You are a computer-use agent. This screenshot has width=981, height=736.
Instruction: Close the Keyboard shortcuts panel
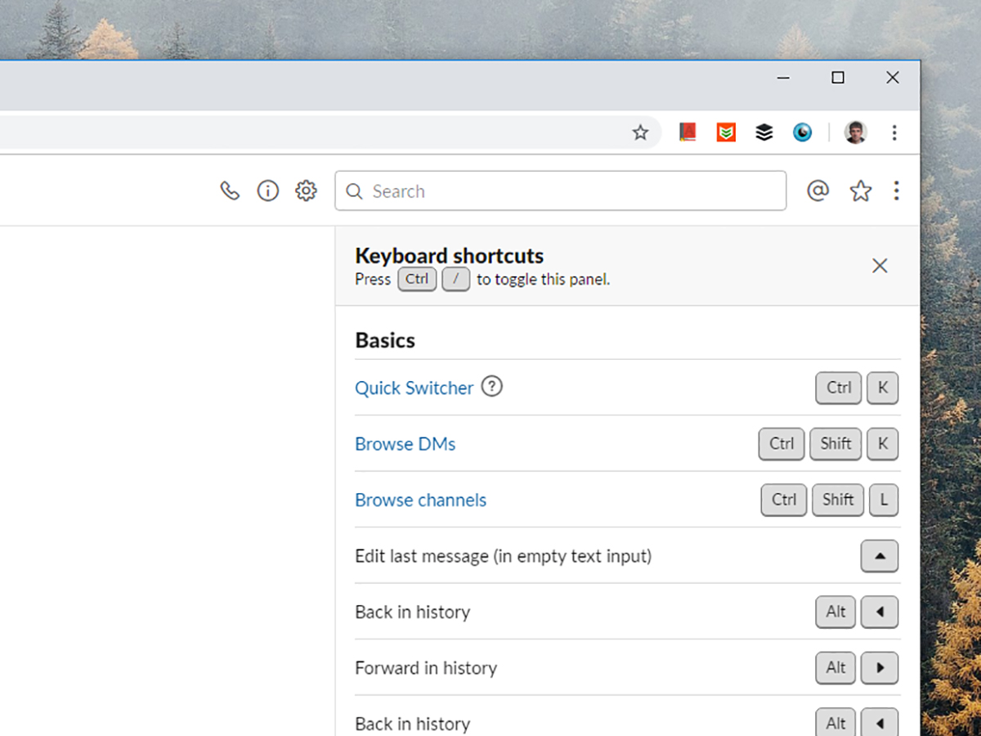(x=880, y=266)
